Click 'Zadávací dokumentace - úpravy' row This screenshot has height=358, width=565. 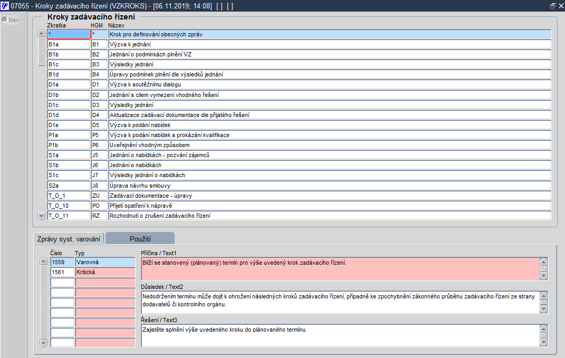tap(330, 196)
